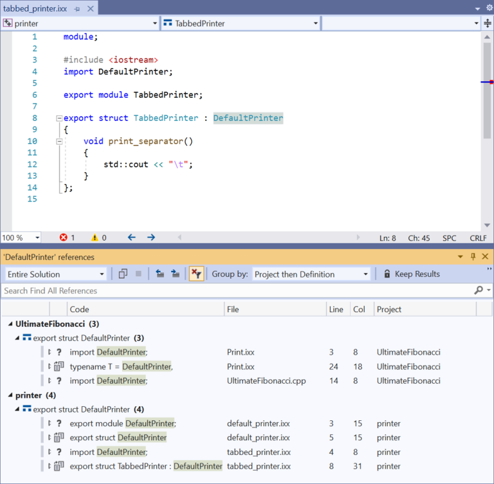
Task: Toggle Keep Results lock
Action: tap(412, 274)
